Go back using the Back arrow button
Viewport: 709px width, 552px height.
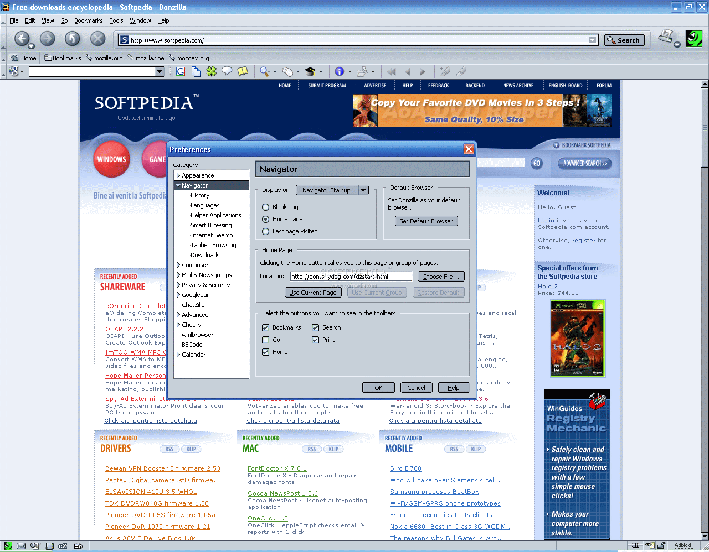[x=22, y=39]
